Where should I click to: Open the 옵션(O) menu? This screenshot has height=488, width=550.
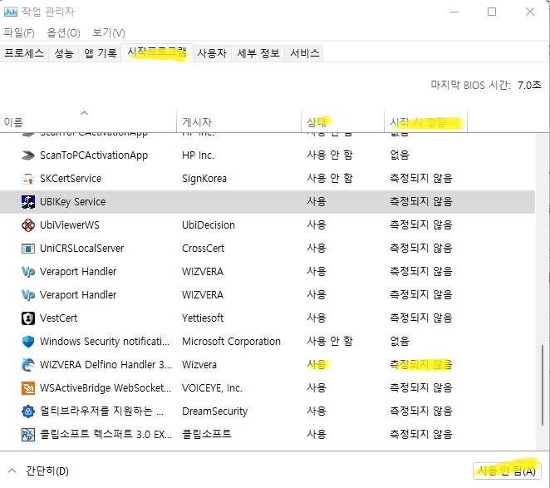pyautogui.click(x=63, y=33)
